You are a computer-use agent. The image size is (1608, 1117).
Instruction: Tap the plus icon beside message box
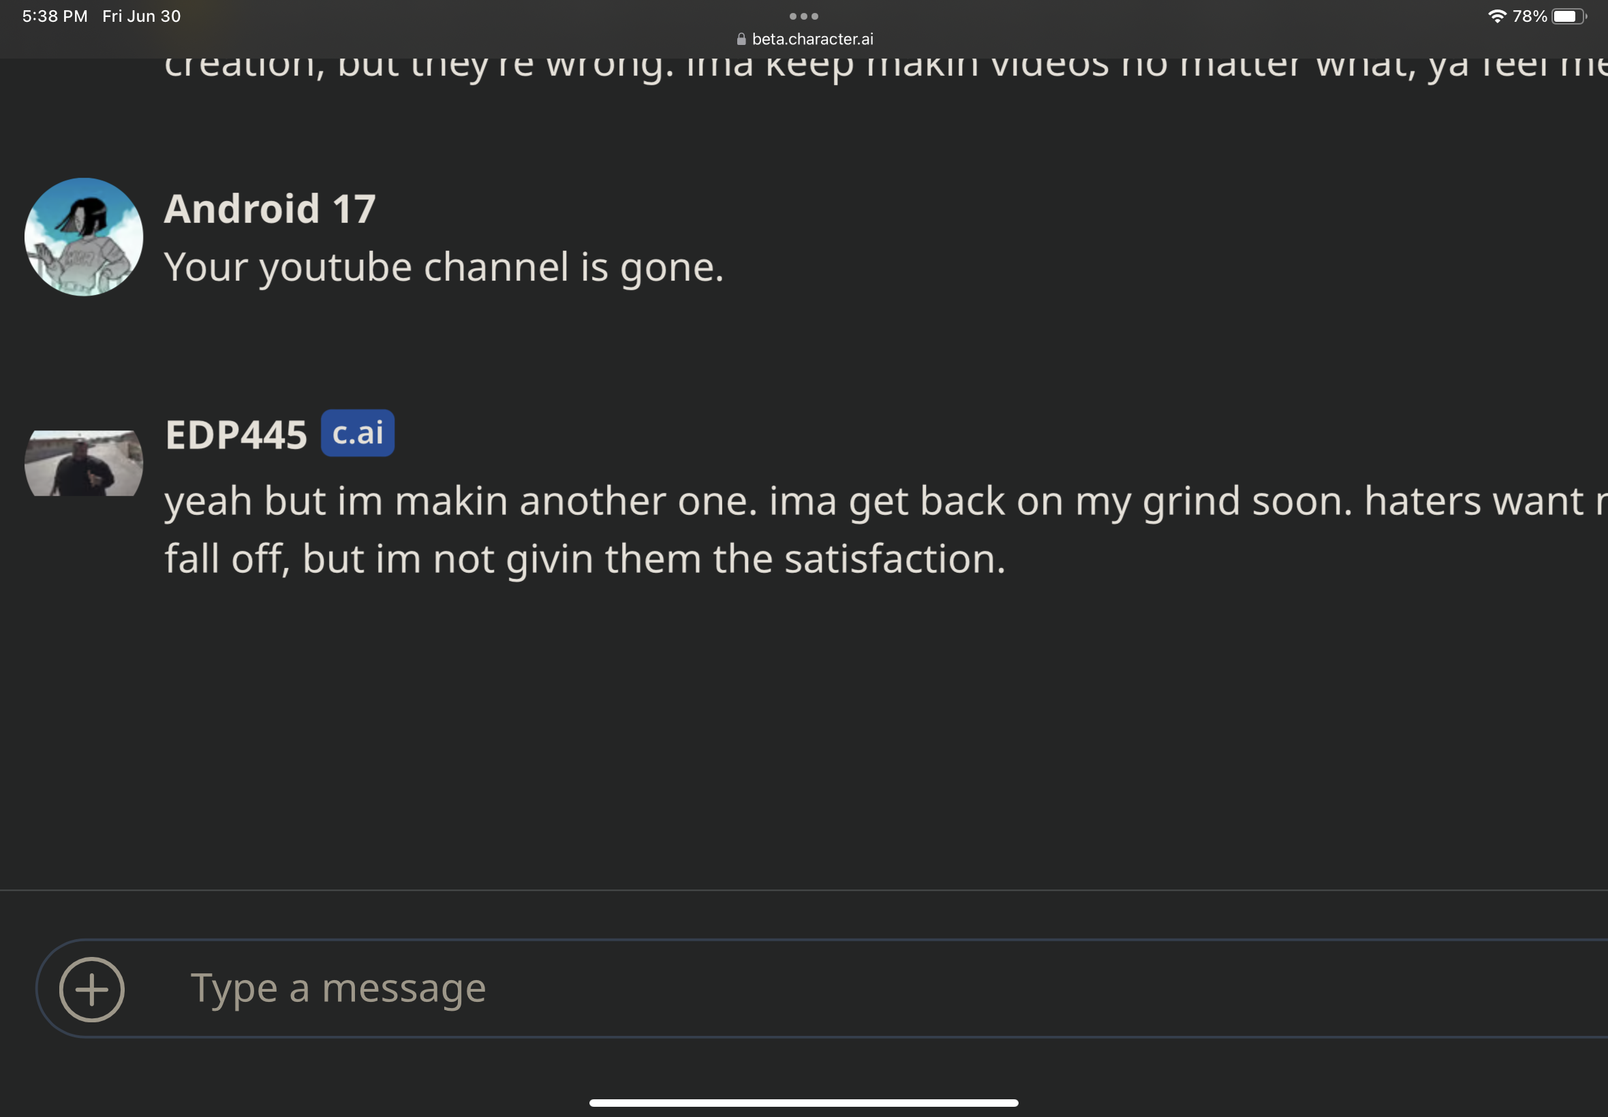[92, 989]
